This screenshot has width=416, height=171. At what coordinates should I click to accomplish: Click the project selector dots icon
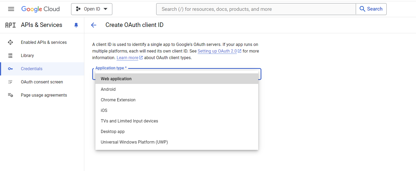[78, 9]
